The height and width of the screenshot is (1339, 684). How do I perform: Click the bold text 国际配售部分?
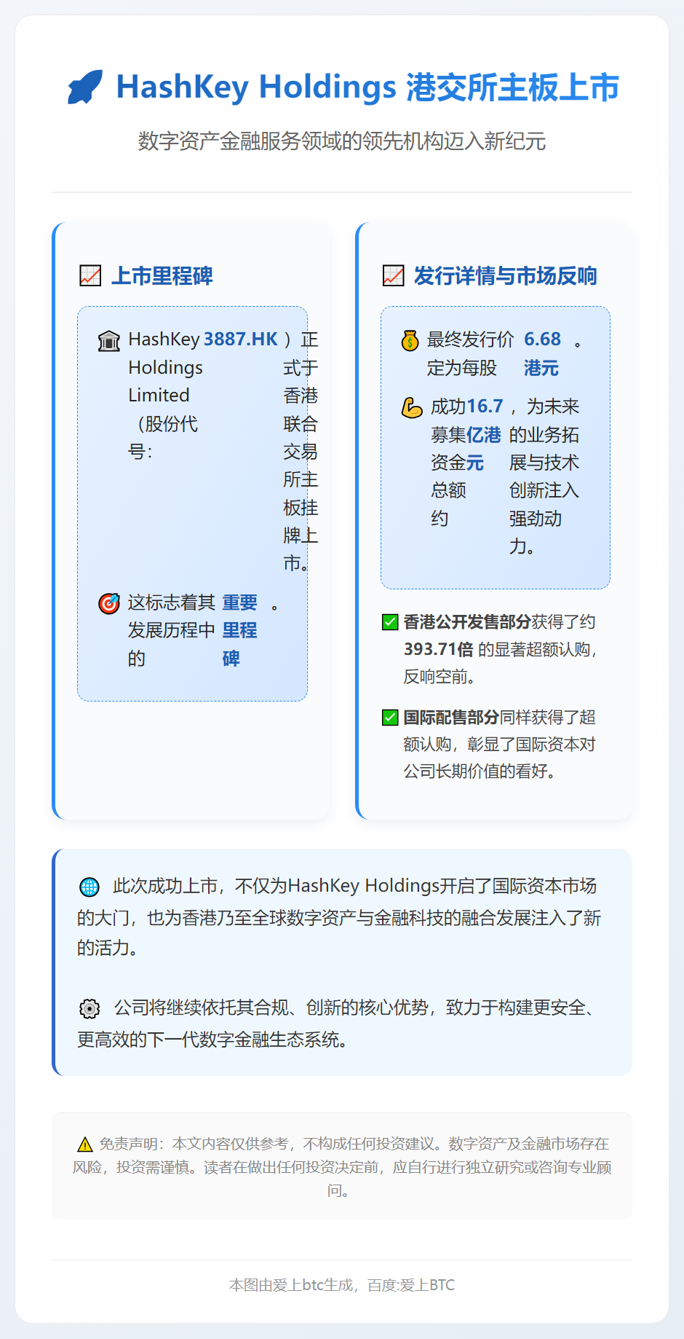tap(451, 718)
